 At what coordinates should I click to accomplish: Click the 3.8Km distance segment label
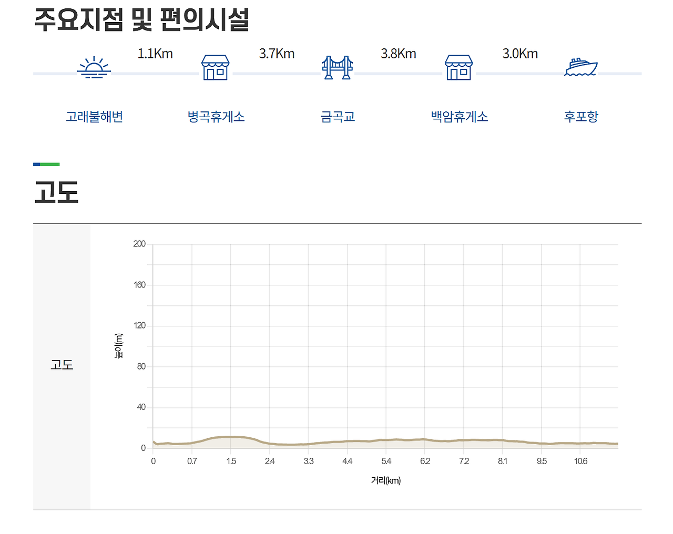click(399, 54)
